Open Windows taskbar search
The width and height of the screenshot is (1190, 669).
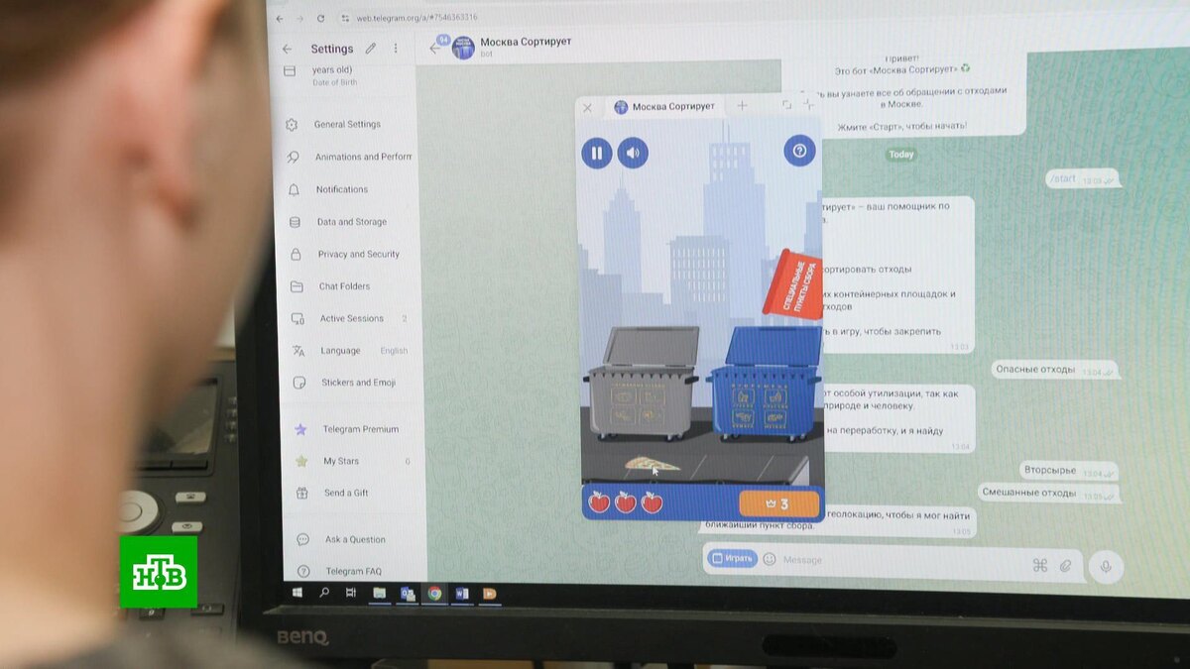coord(323,593)
